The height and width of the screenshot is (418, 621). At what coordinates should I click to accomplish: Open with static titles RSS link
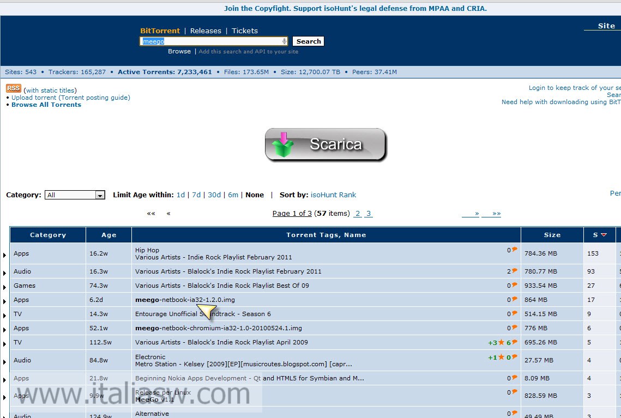click(x=50, y=90)
